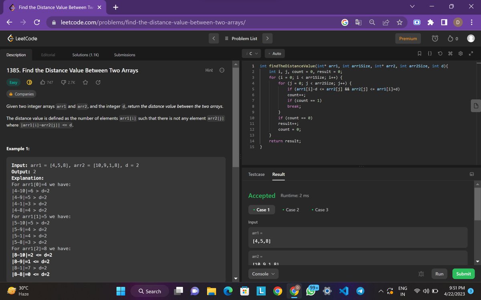Click the Run button
The height and width of the screenshot is (300, 481).
tap(439, 274)
